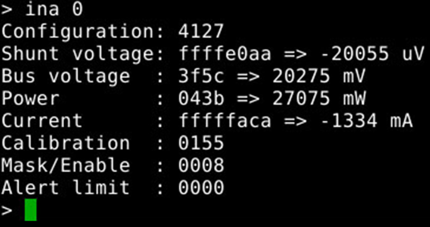Select the bus voltage hex 3f5c

click(201, 76)
